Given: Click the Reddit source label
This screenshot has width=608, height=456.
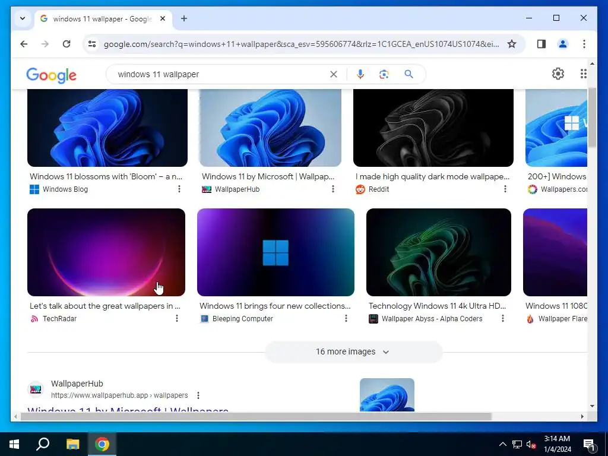Looking at the screenshot, I should [x=378, y=189].
